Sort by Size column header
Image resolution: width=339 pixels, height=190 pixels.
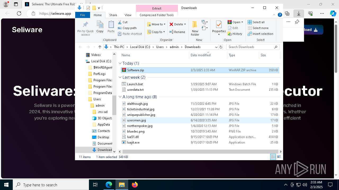(x=263, y=55)
